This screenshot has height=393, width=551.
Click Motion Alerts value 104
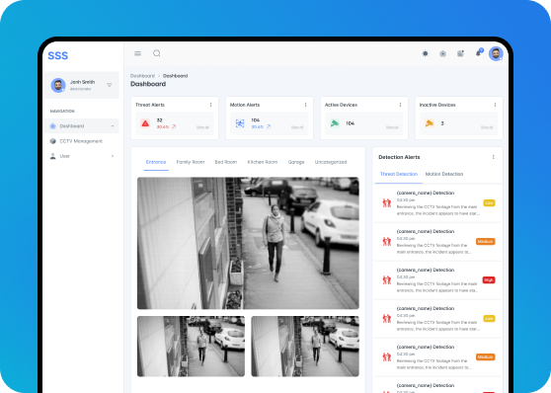click(x=256, y=120)
